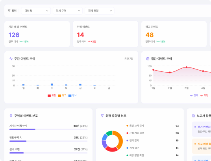This screenshot has height=161, width=211.
Task: Click the orange 48 warning events value
Action: tap(150, 35)
